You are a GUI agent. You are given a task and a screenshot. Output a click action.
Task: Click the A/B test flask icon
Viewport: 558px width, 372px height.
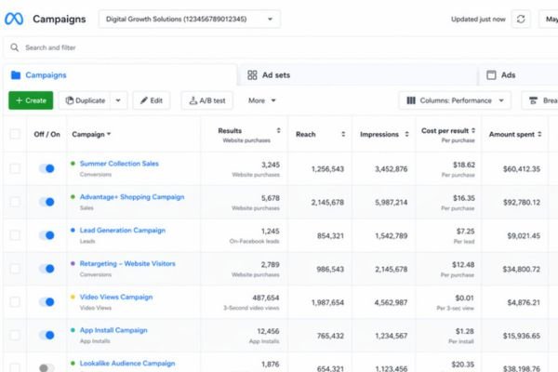[193, 100]
